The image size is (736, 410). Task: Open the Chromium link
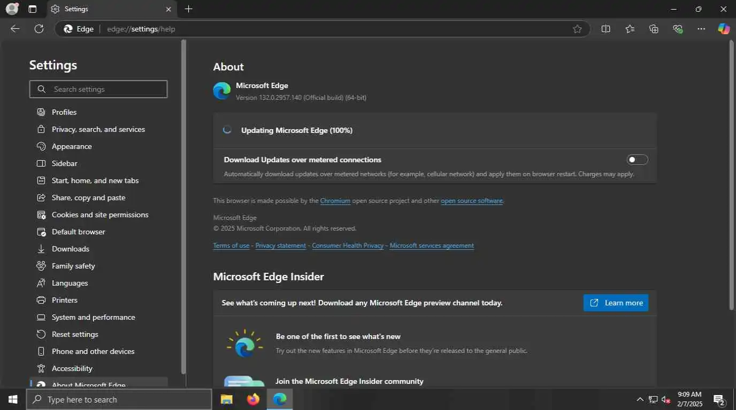335,201
